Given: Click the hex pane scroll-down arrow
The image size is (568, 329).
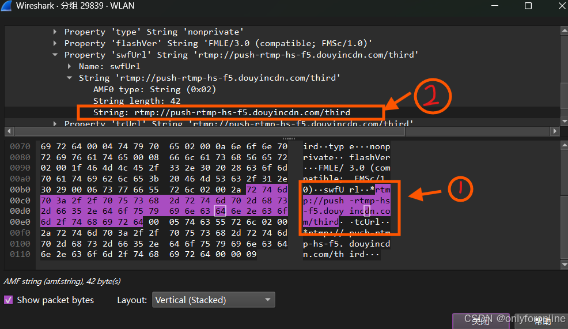Looking at the screenshot, I should (564, 265).
